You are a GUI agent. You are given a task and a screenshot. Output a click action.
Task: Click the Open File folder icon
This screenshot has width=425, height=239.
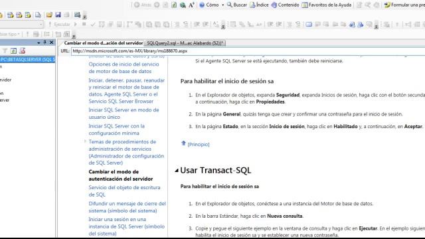coord(49,15)
